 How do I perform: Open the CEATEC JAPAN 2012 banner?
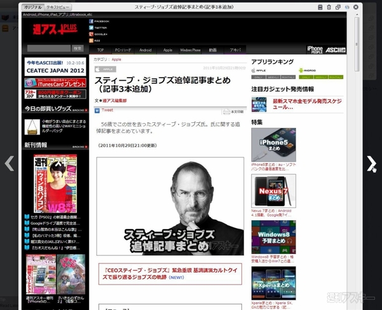click(x=55, y=67)
